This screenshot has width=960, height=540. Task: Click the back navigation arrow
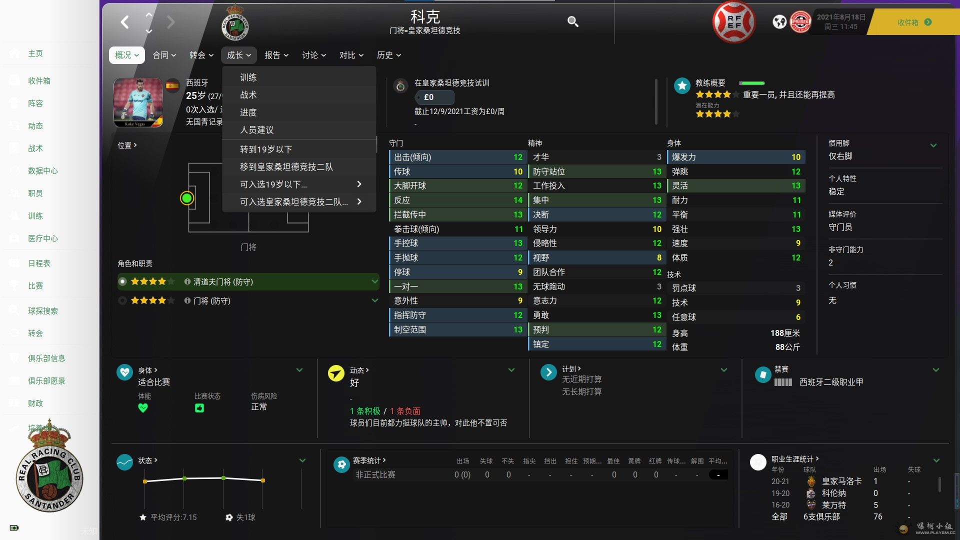click(125, 22)
